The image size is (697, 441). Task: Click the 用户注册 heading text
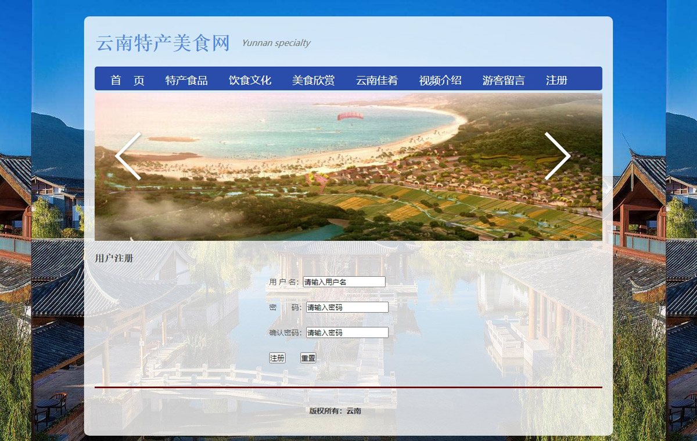pos(114,258)
